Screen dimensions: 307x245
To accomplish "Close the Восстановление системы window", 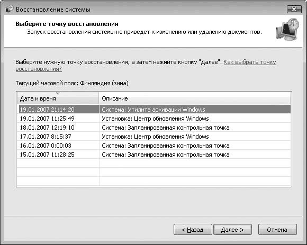I will 294,9.
